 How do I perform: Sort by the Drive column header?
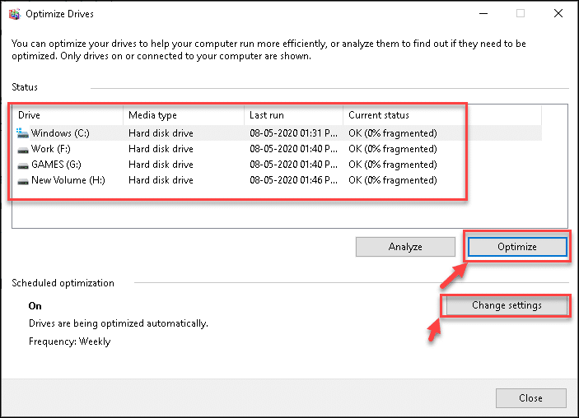68,115
